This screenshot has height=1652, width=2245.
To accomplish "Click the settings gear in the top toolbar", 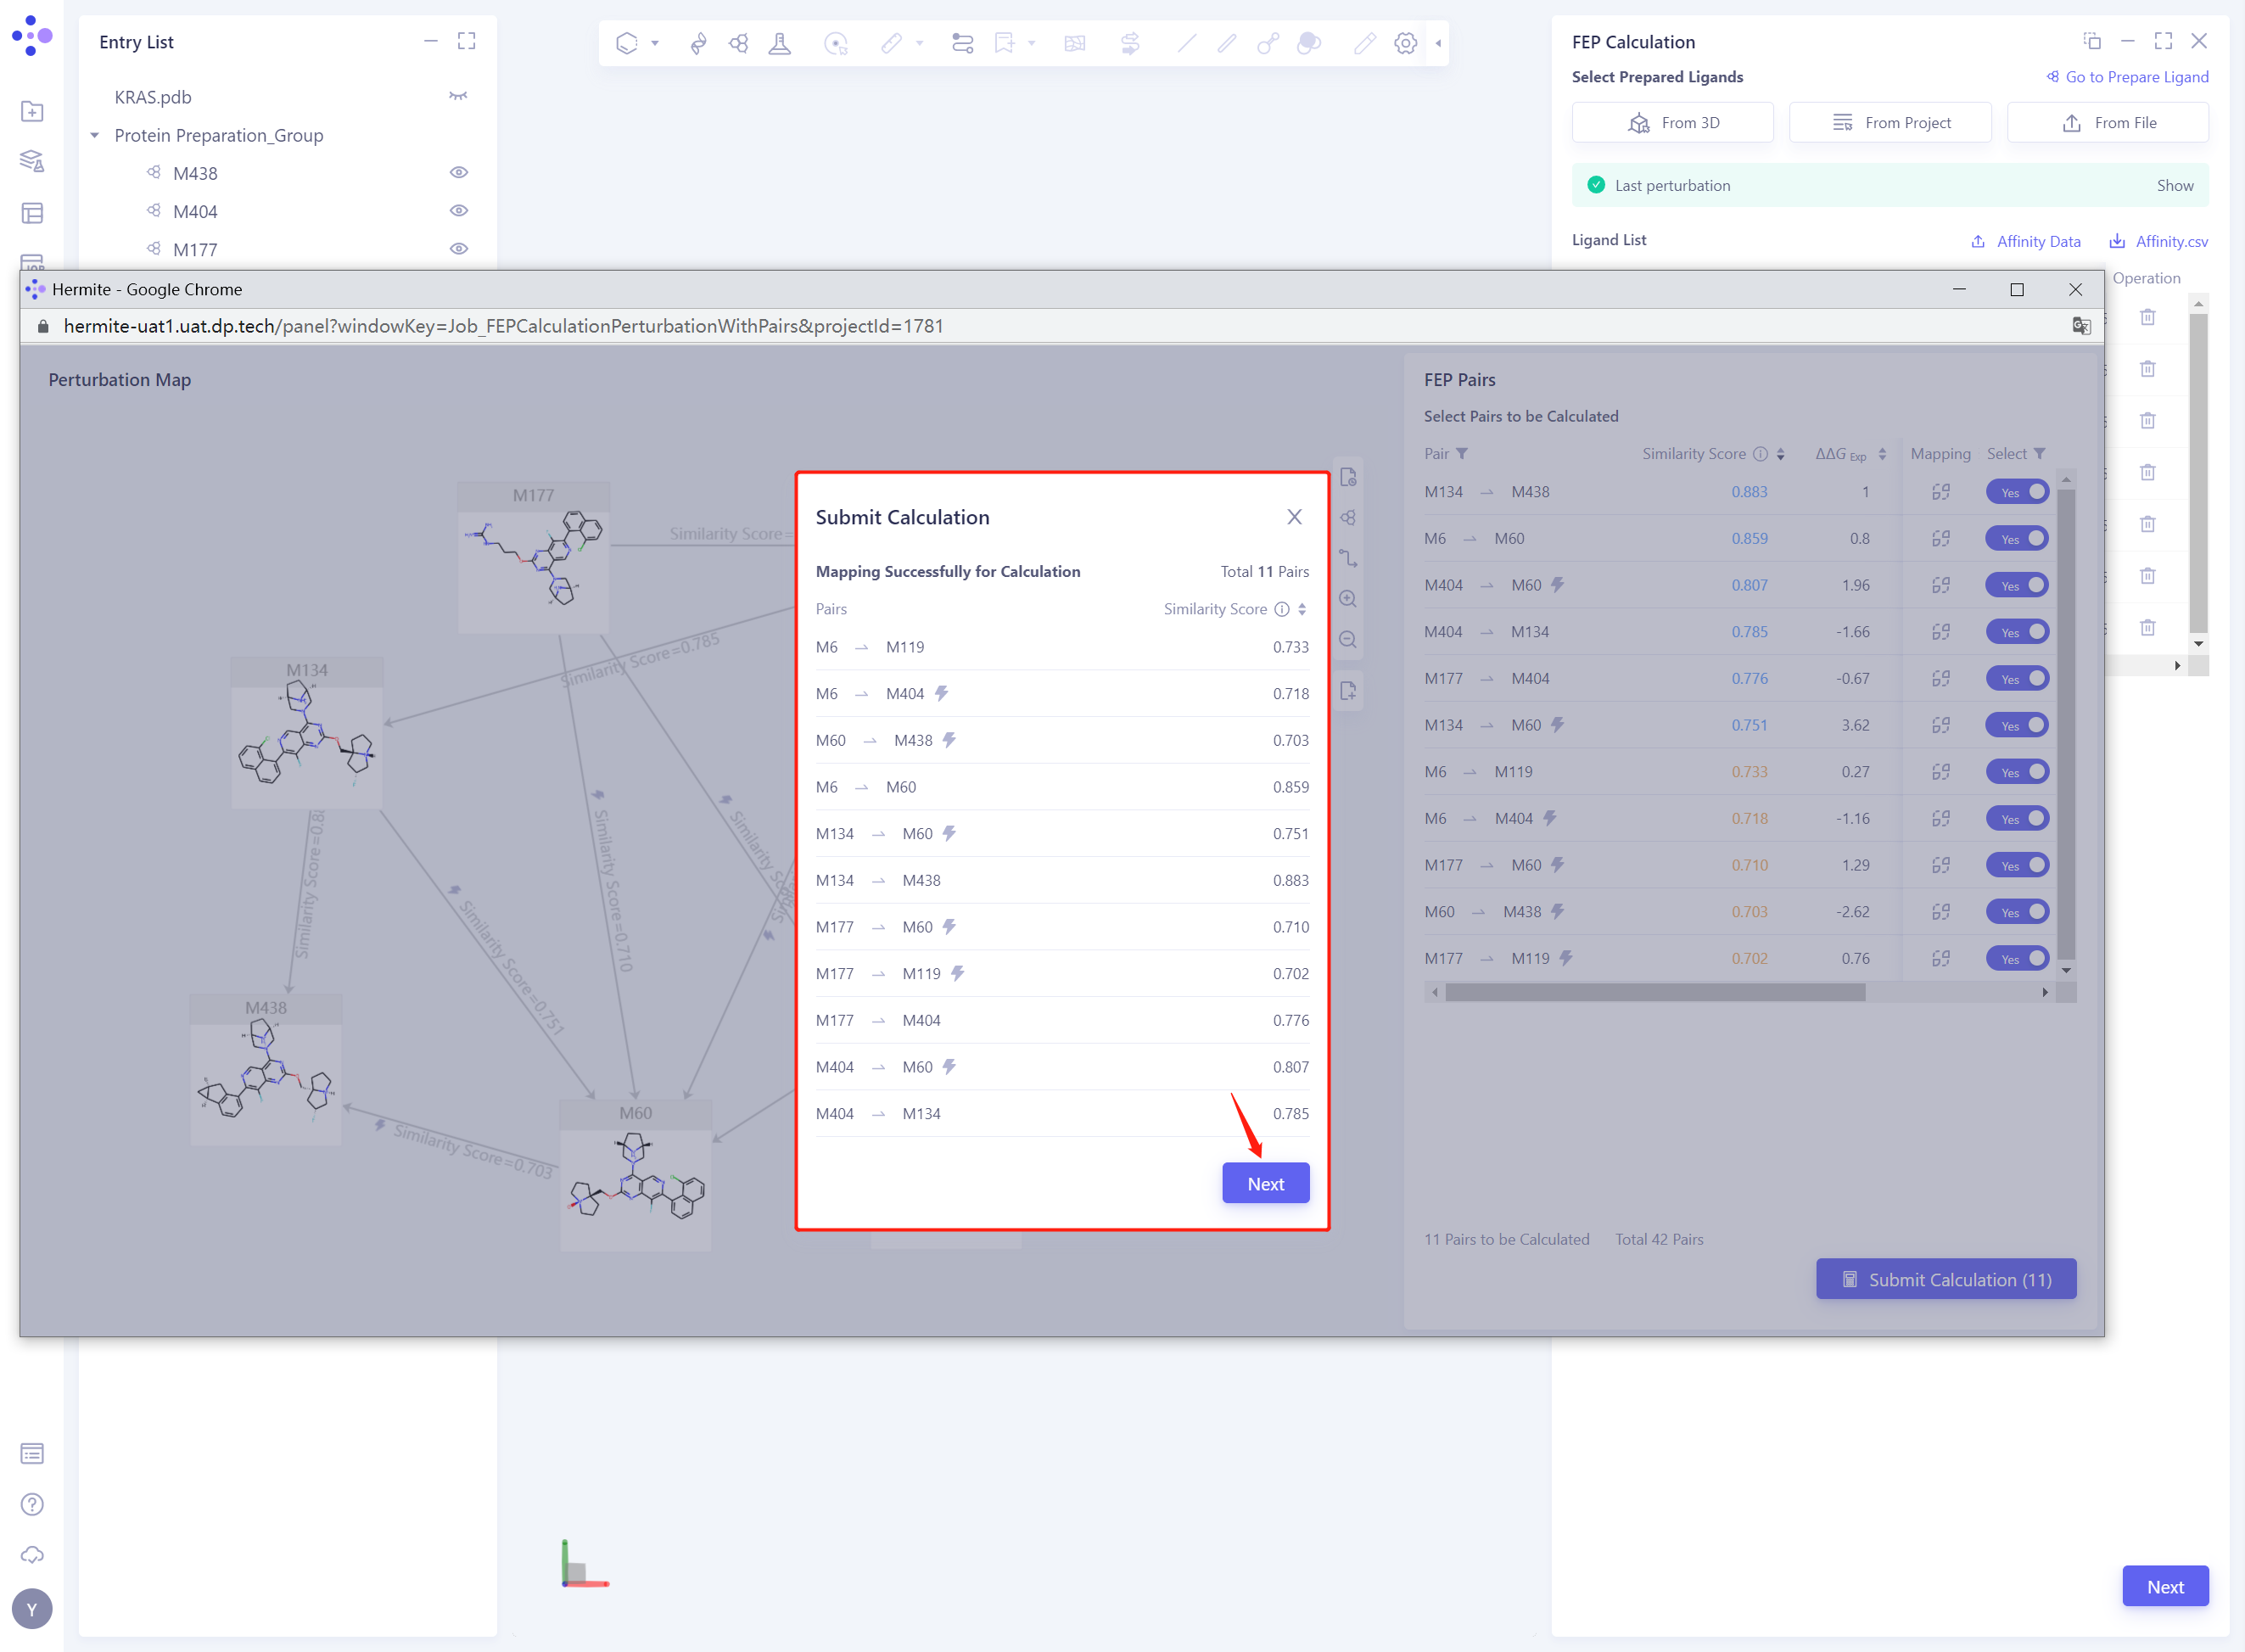I will coord(1405,43).
